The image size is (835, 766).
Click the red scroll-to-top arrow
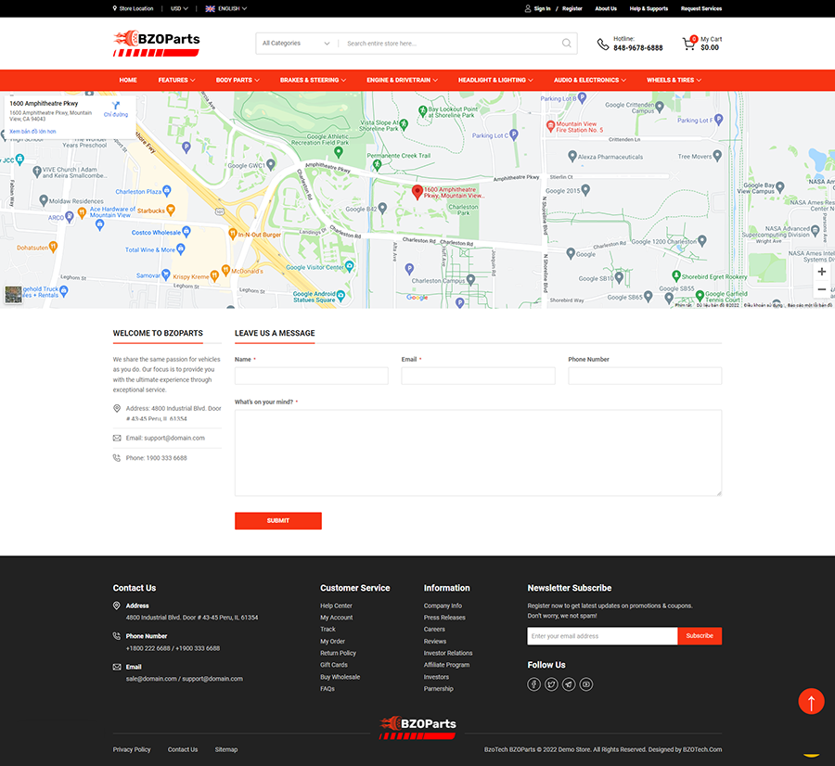811,702
